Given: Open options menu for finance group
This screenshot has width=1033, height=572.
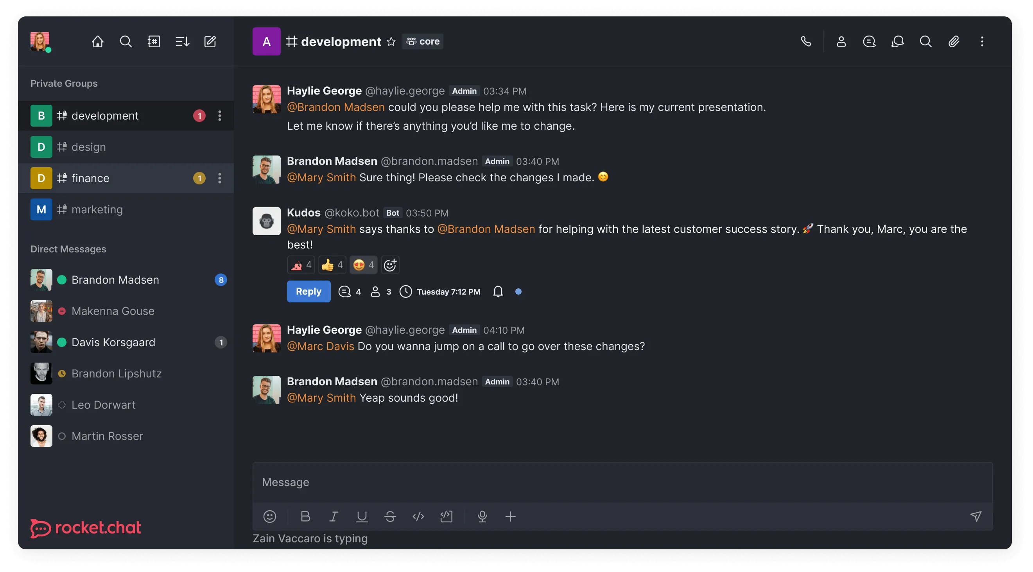Looking at the screenshot, I should click(219, 178).
